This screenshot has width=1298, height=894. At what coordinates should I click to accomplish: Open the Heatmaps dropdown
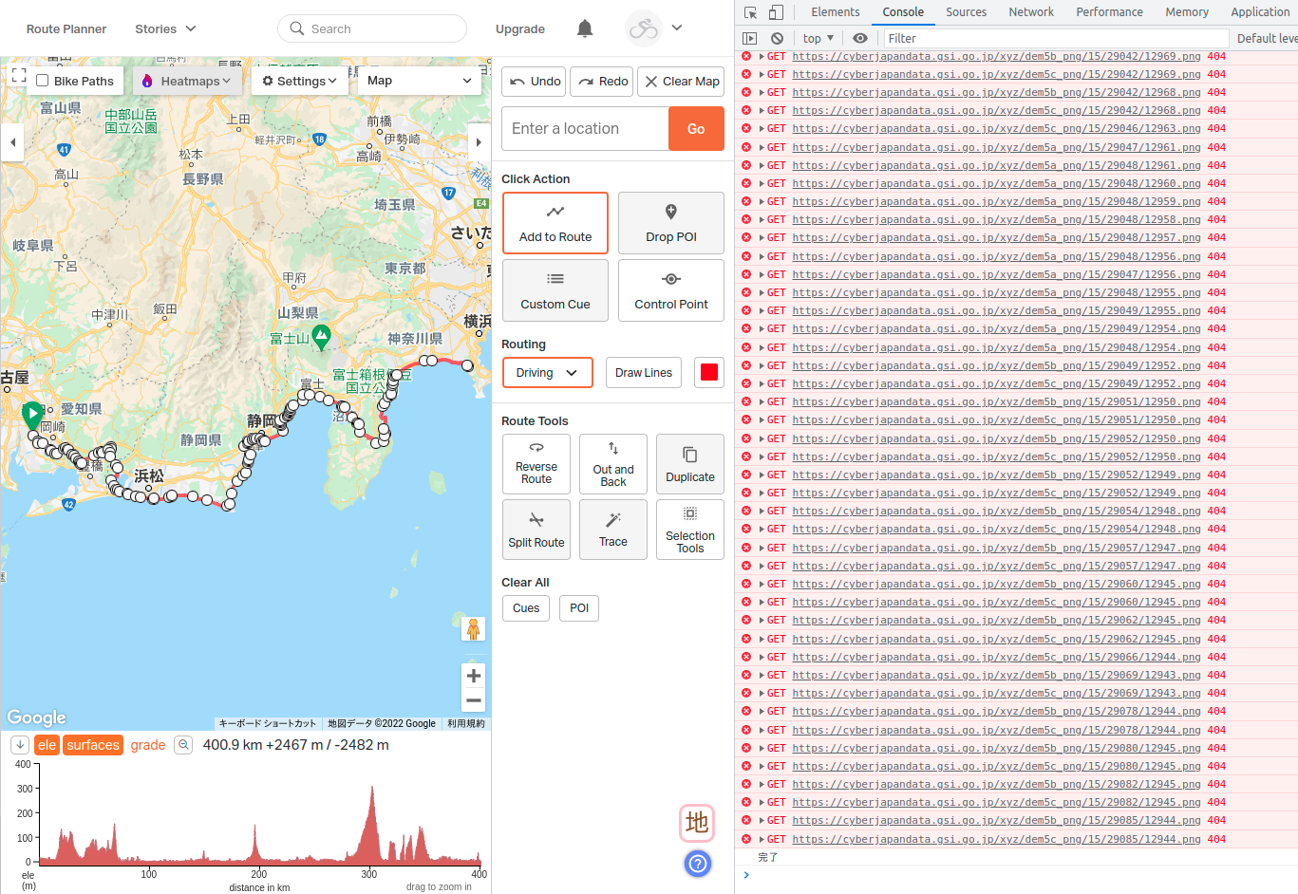coord(187,81)
